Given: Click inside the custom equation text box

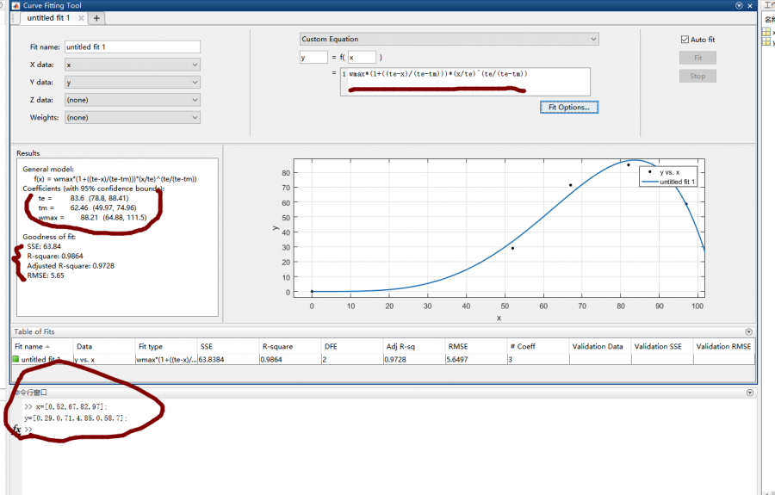Looking at the screenshot, I should point(465,82).
